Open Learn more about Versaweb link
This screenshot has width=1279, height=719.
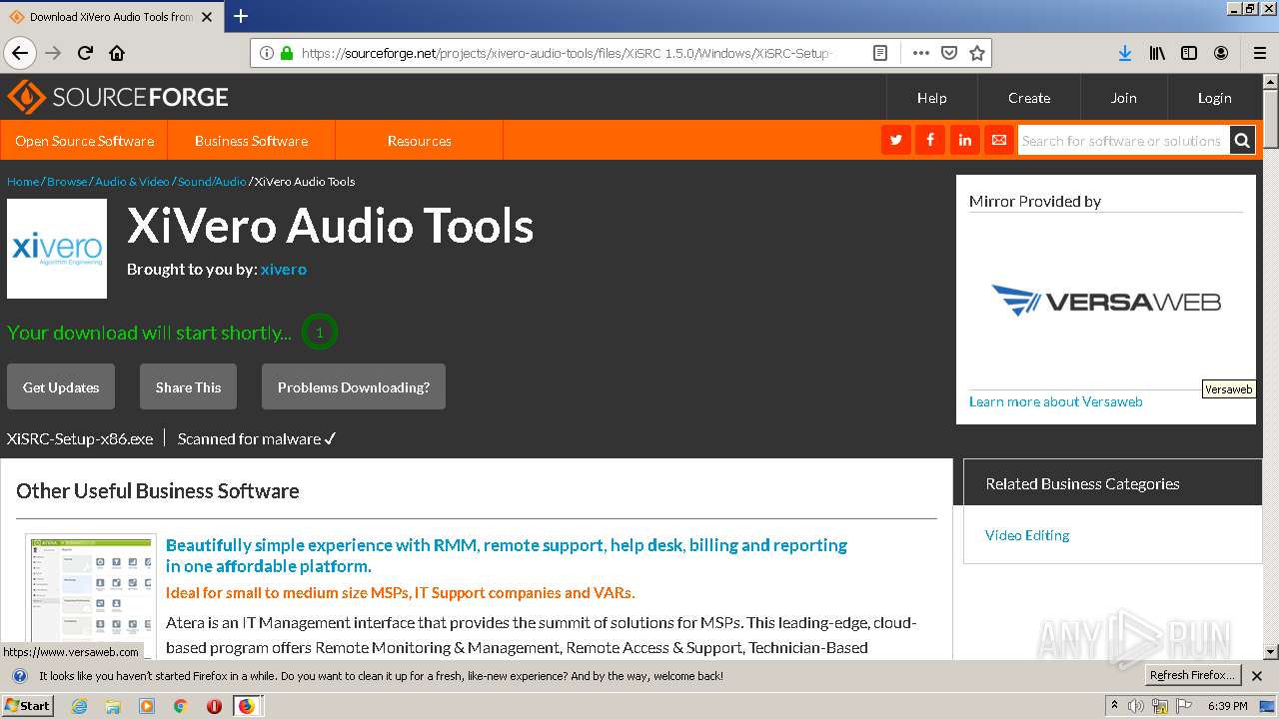(x=1055, y=401)
